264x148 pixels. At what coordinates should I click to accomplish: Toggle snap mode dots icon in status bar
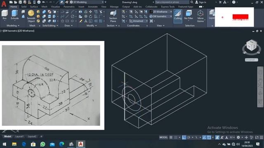pos(176,137)
